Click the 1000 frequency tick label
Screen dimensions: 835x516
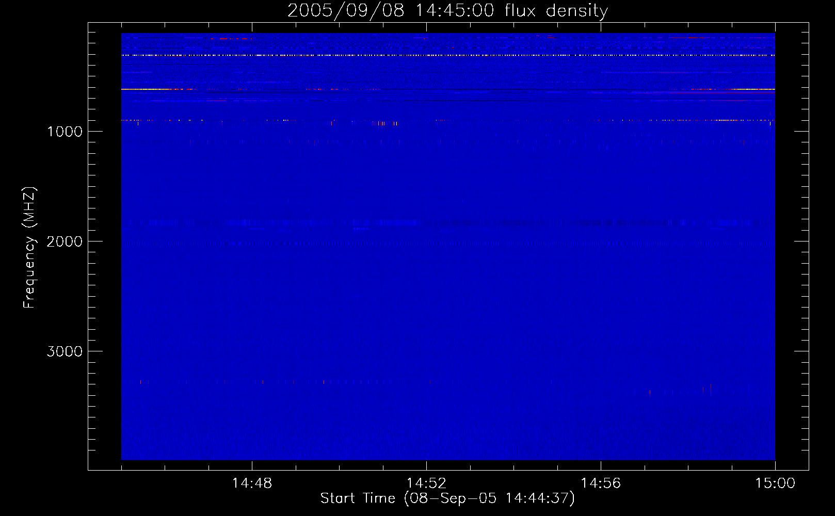tap(65, 132)
